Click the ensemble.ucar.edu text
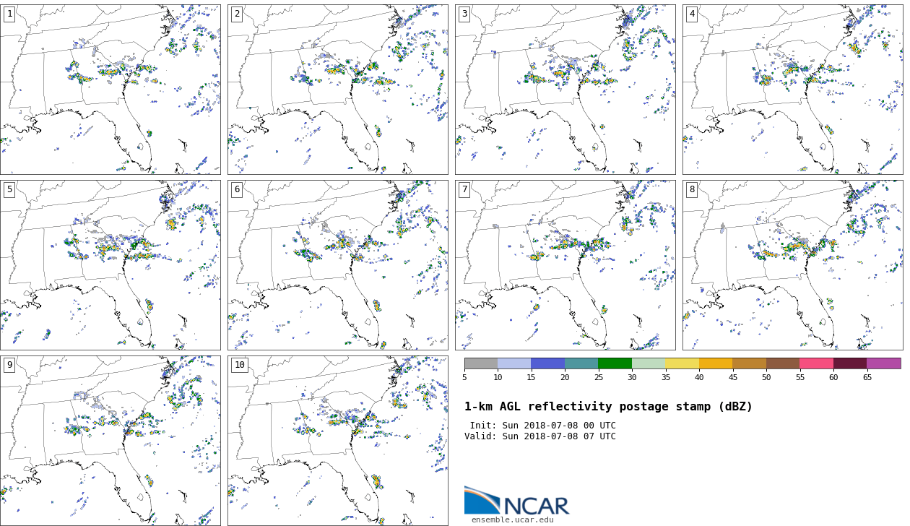 pos(513,519)
